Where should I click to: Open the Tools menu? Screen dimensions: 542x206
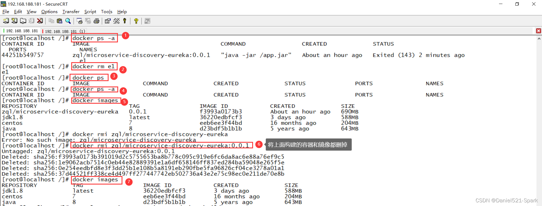107,12
